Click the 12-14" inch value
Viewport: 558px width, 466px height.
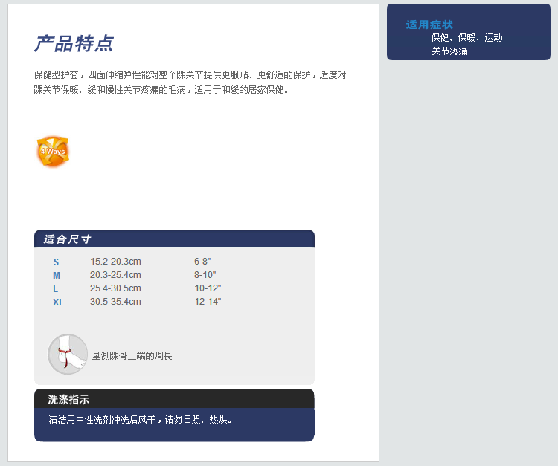pos(208,302)
